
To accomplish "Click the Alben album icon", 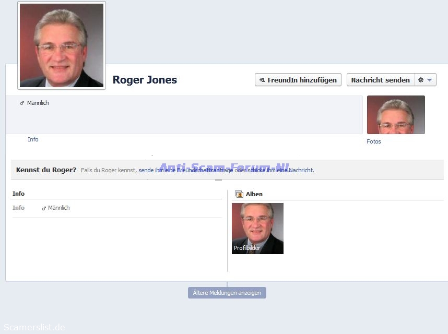I will pyautogui.click(x=239, y=194).
